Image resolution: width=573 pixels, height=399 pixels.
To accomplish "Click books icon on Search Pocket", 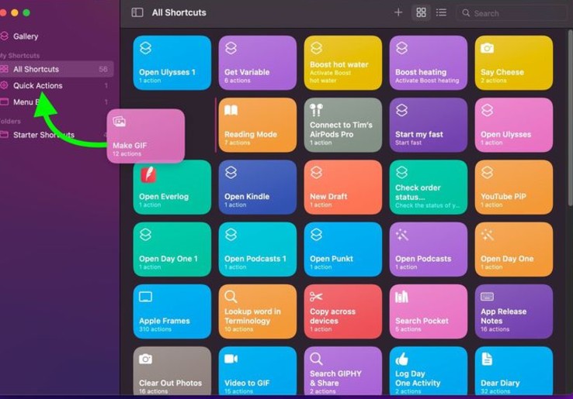I will (x=401, y=297).
